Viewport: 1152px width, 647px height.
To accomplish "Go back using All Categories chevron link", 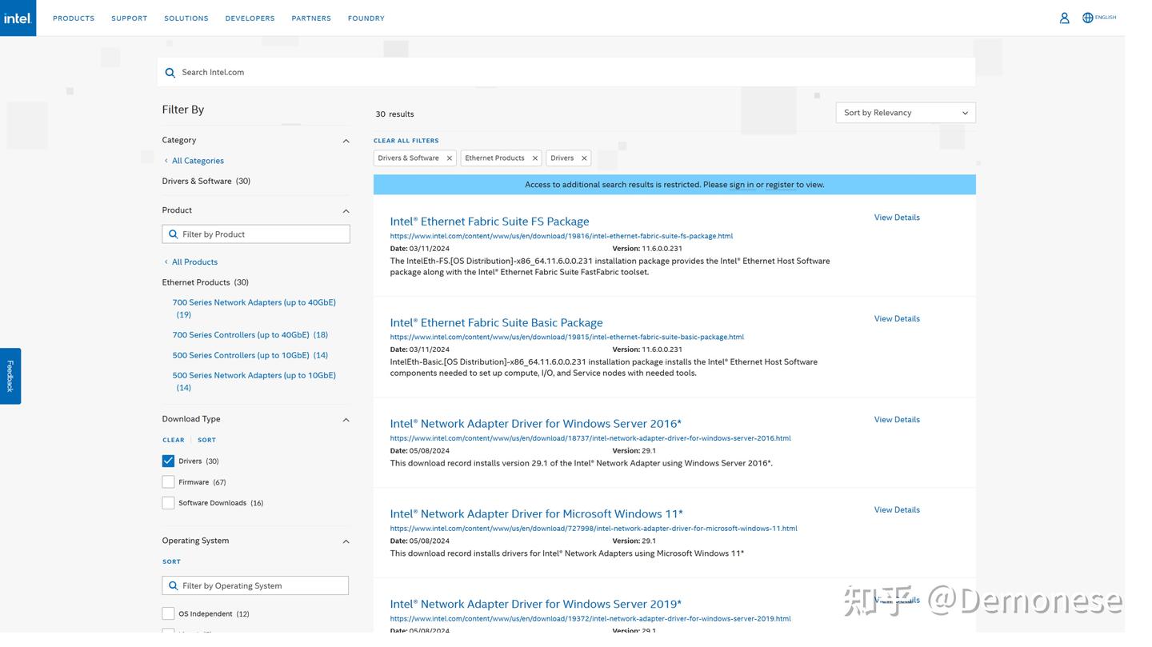I will coord(194,161).
